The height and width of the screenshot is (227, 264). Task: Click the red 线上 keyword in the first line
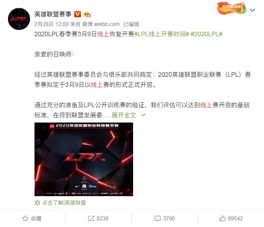[x=103, y=34]
